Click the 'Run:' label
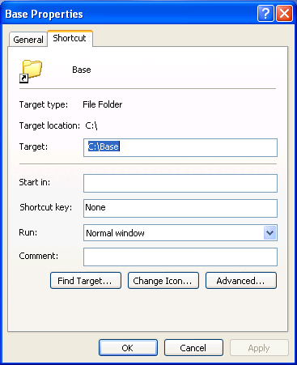The height and width of the screenshot is (365, 297). pos(28,232)
